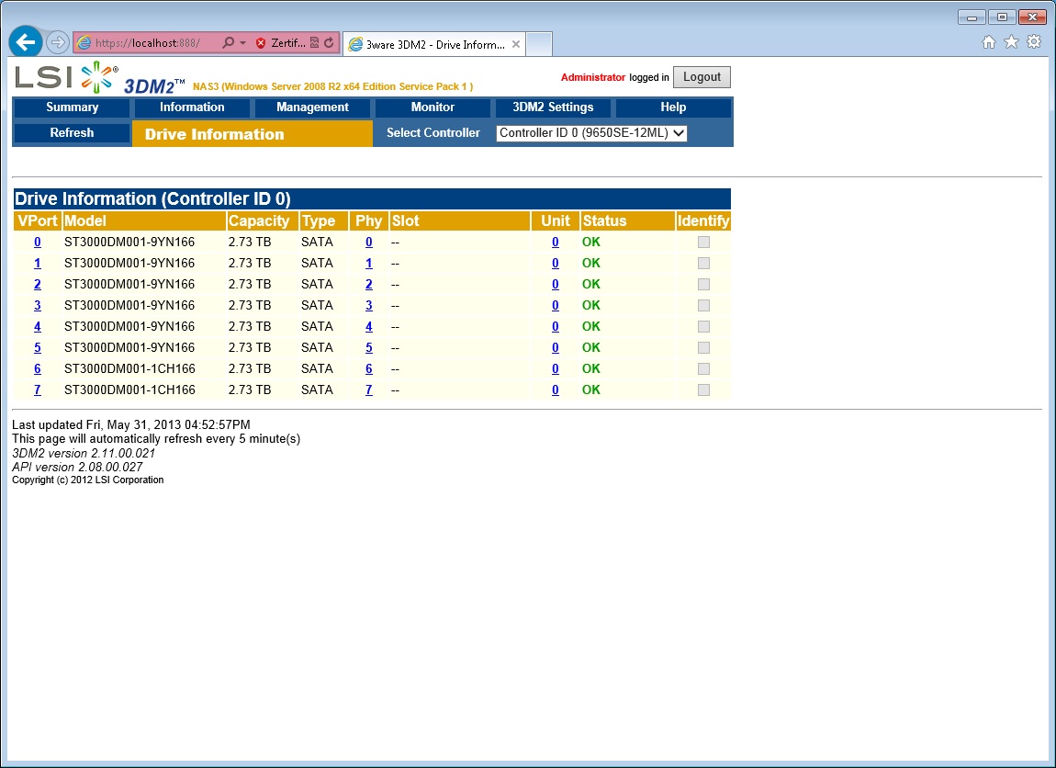Screen dimensions: 1056x768
Task: Tick Identify checkbox for VPort 3
Action: 703,305
